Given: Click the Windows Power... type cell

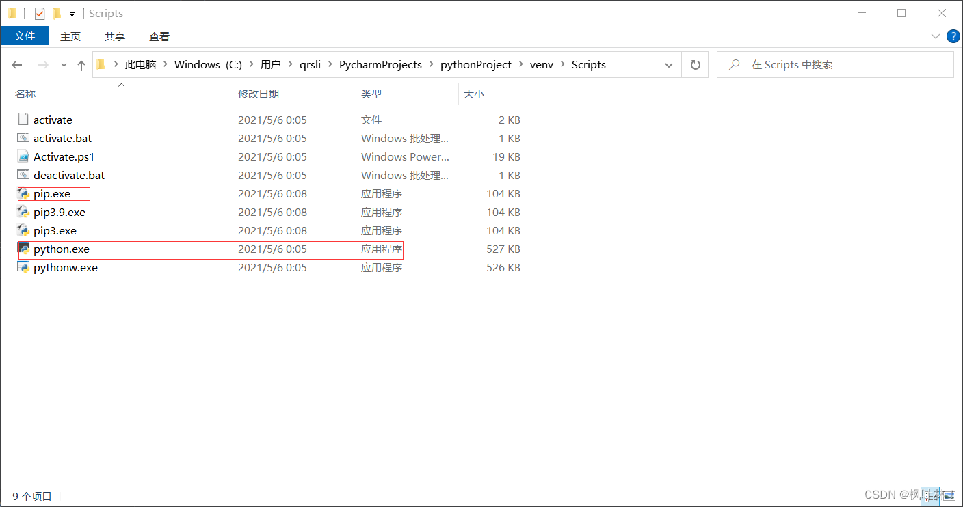Looking at the screenshot, I should pos(405,156).
